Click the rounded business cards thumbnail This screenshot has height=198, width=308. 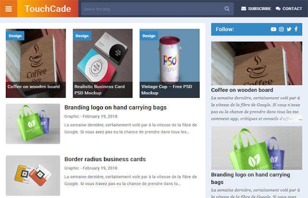(33, 175)
